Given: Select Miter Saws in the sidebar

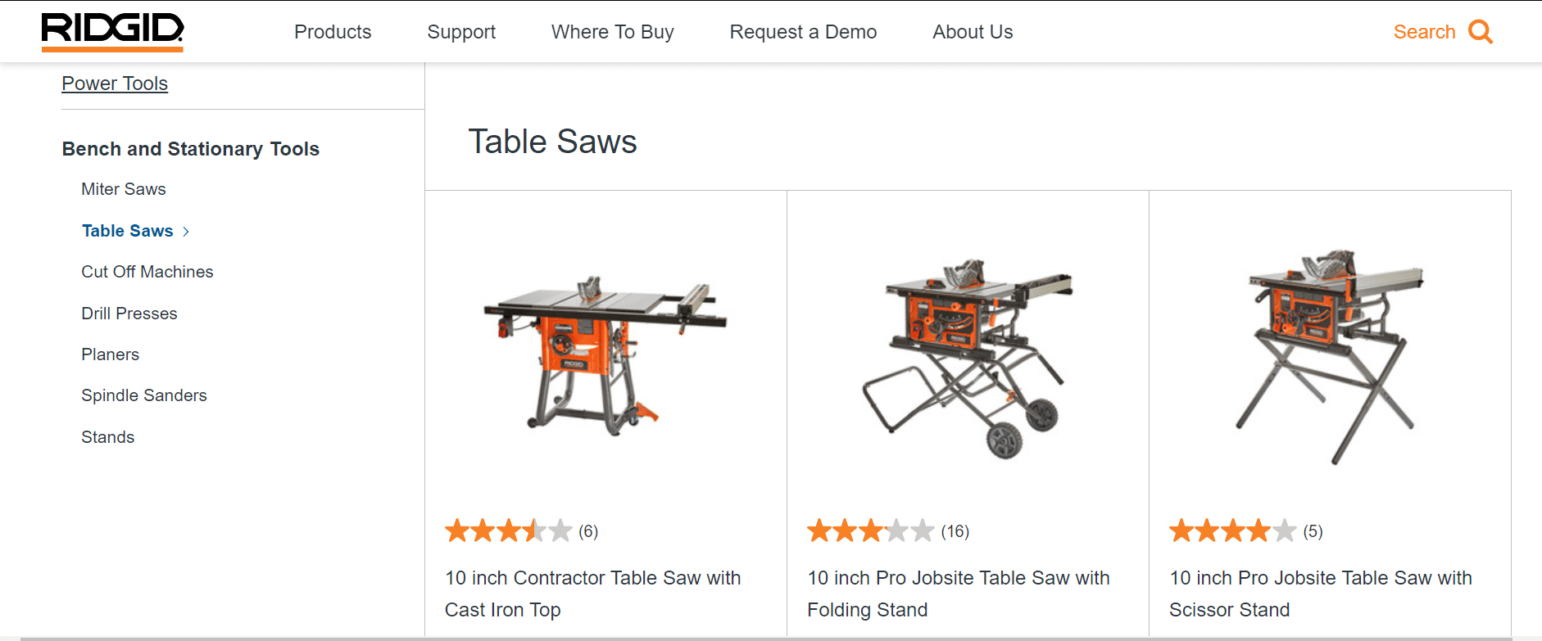Looking at the screenshot, I should click(124, 189).
